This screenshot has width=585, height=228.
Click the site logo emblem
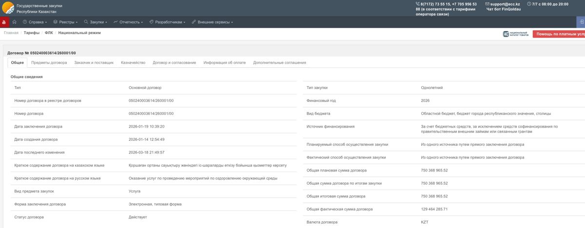pyautogui.click(x=8, y=7)
